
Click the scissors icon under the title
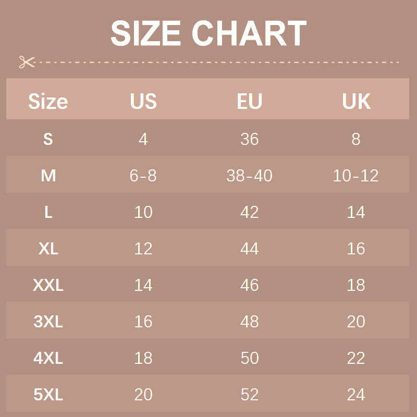26,62
